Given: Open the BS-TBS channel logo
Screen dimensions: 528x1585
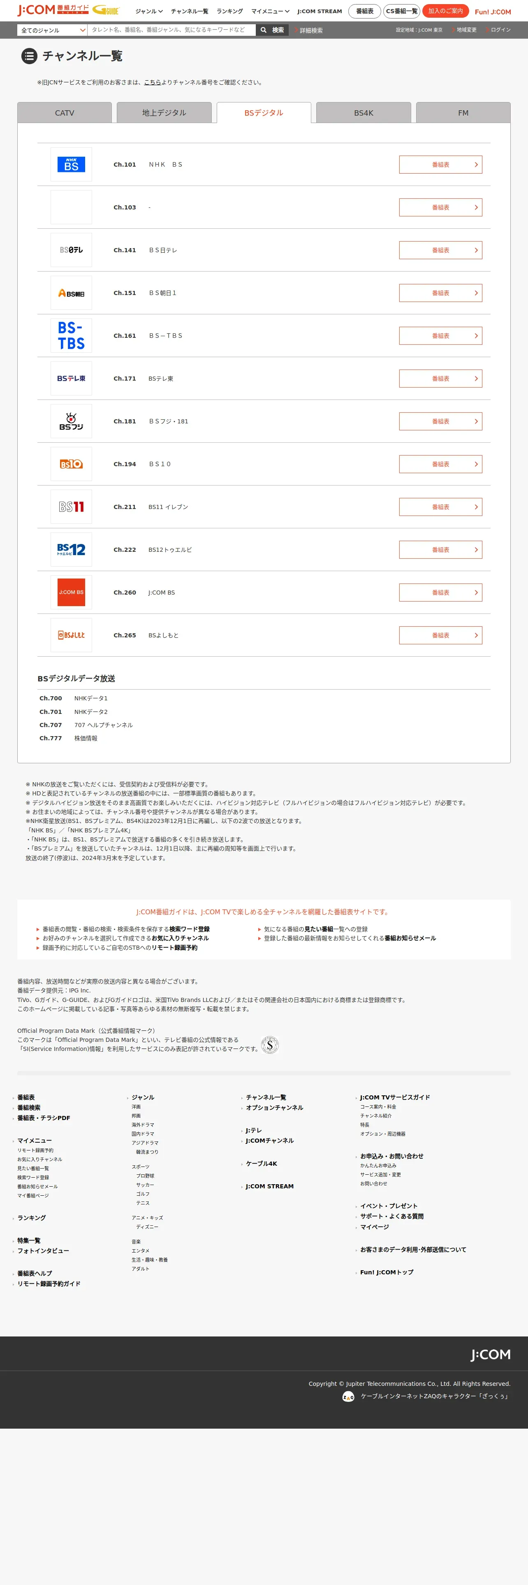Looking at the screenshot, I should (x=71, y=335).
